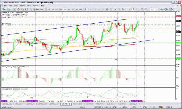Click the active H1 timeframe button
Viewport: 182px width, 109px height.
(x=65, y=9)
